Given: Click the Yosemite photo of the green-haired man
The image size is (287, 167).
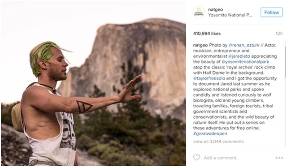Looking at the screenshot, I should pyautogui.click(x=93, y=84).
